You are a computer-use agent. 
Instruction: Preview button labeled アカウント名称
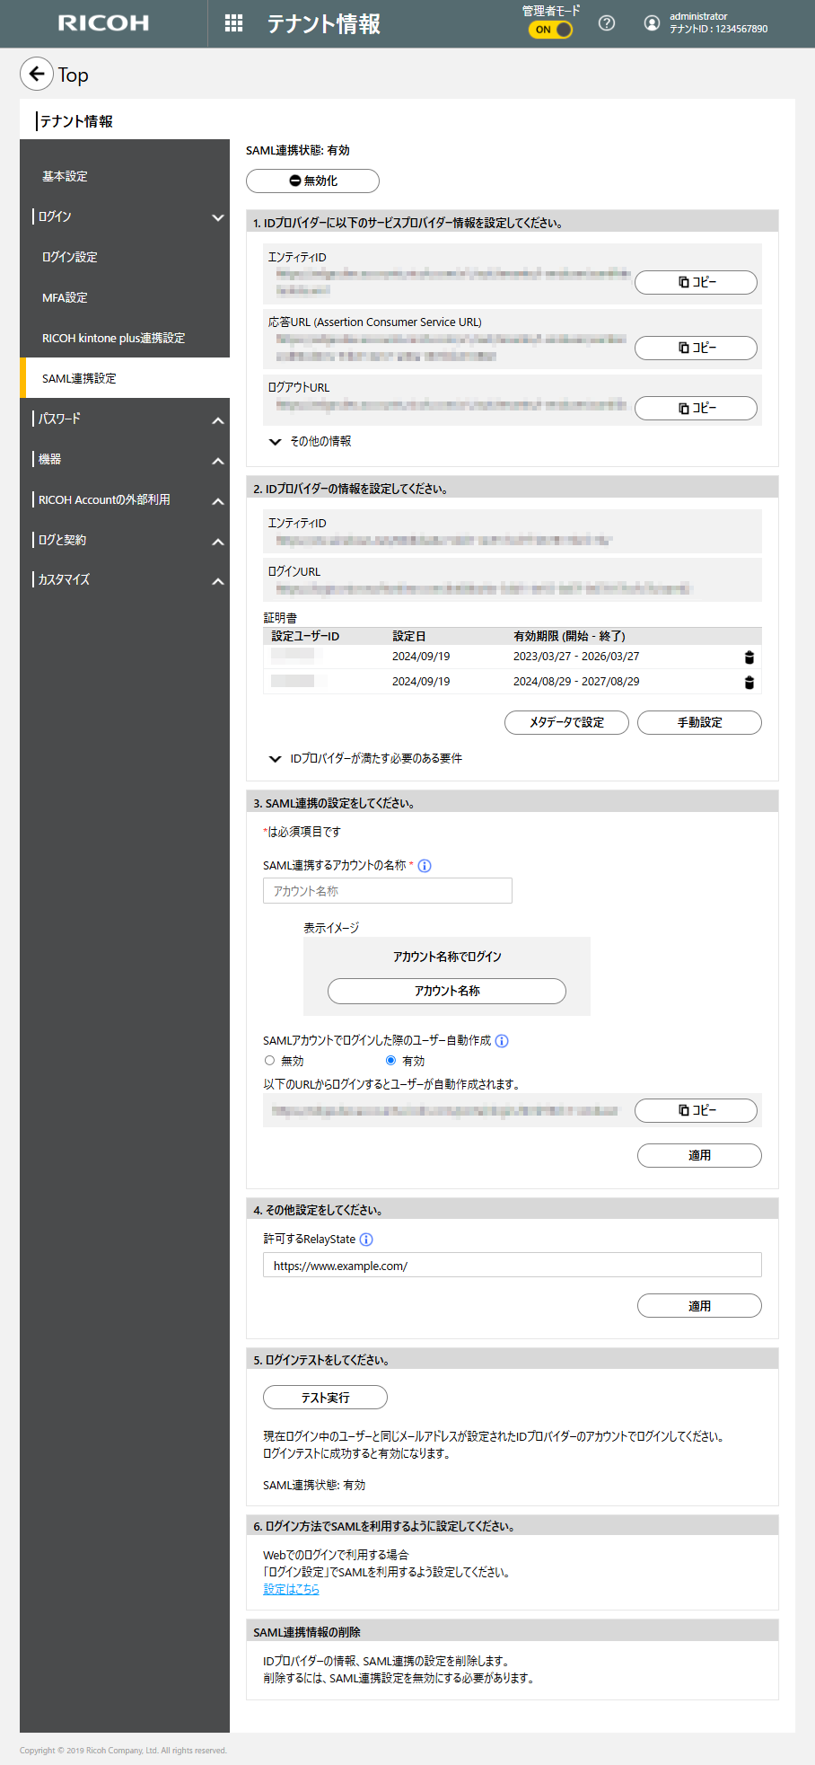pyautogui.click(x=447, y=991)
